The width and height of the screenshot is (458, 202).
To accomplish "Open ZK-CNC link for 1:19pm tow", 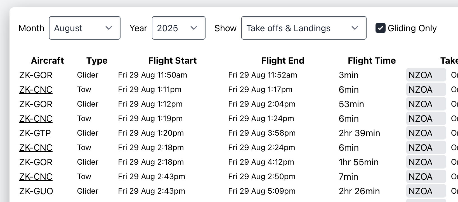I will click(36, 119).
